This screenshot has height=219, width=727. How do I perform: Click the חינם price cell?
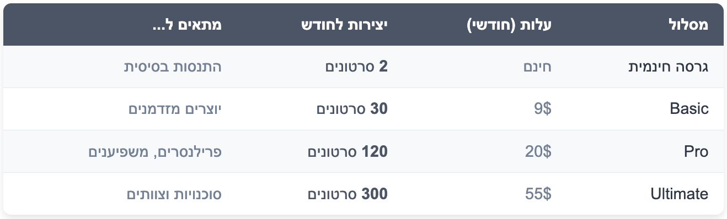coord(537,67)
